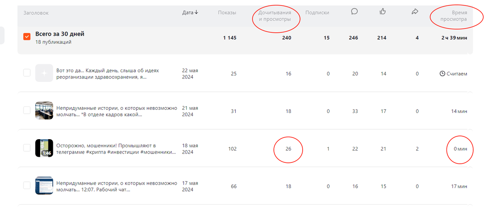Select checkbox for 17 мая publication
The height and width of the screenshot is (212, 492).
27,185
